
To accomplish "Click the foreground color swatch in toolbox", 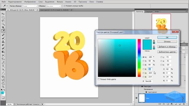I will pyautogui.click(x=2, y=93).
